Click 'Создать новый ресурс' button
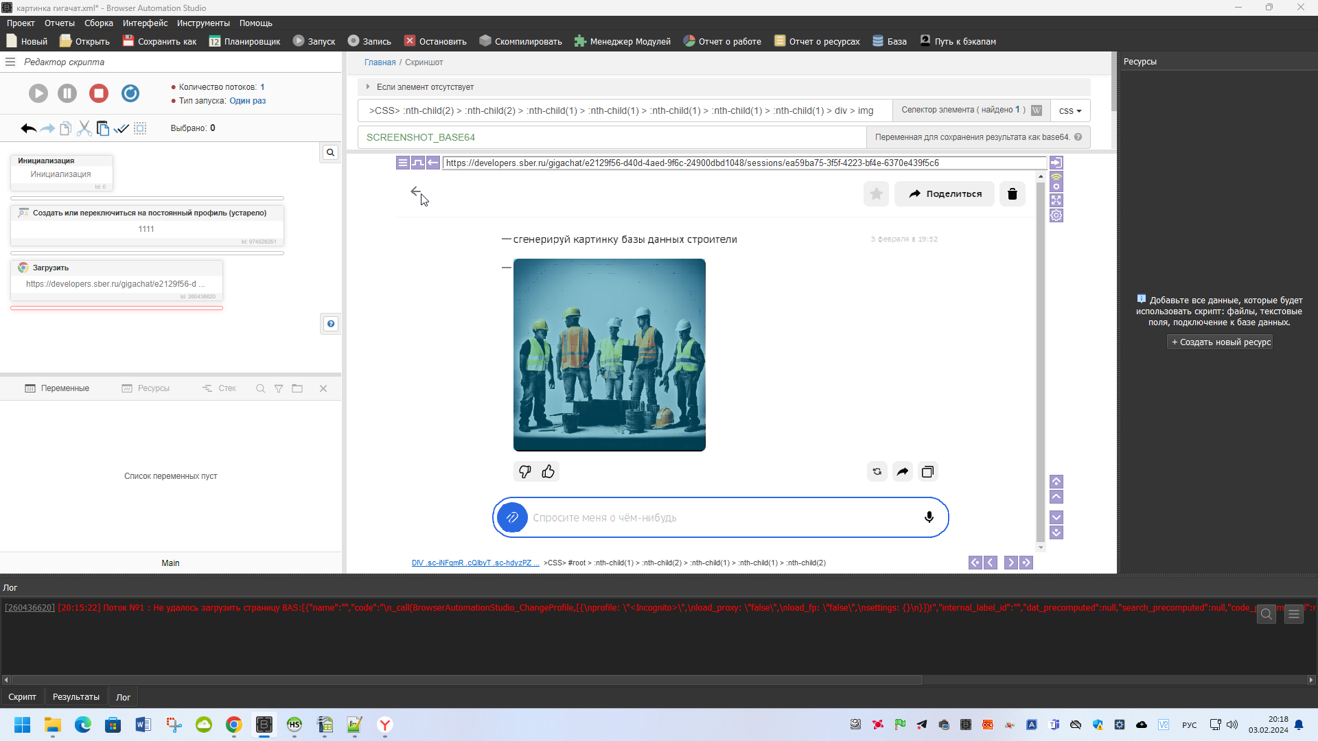Screen dimensions: 1318x741 1221,342
